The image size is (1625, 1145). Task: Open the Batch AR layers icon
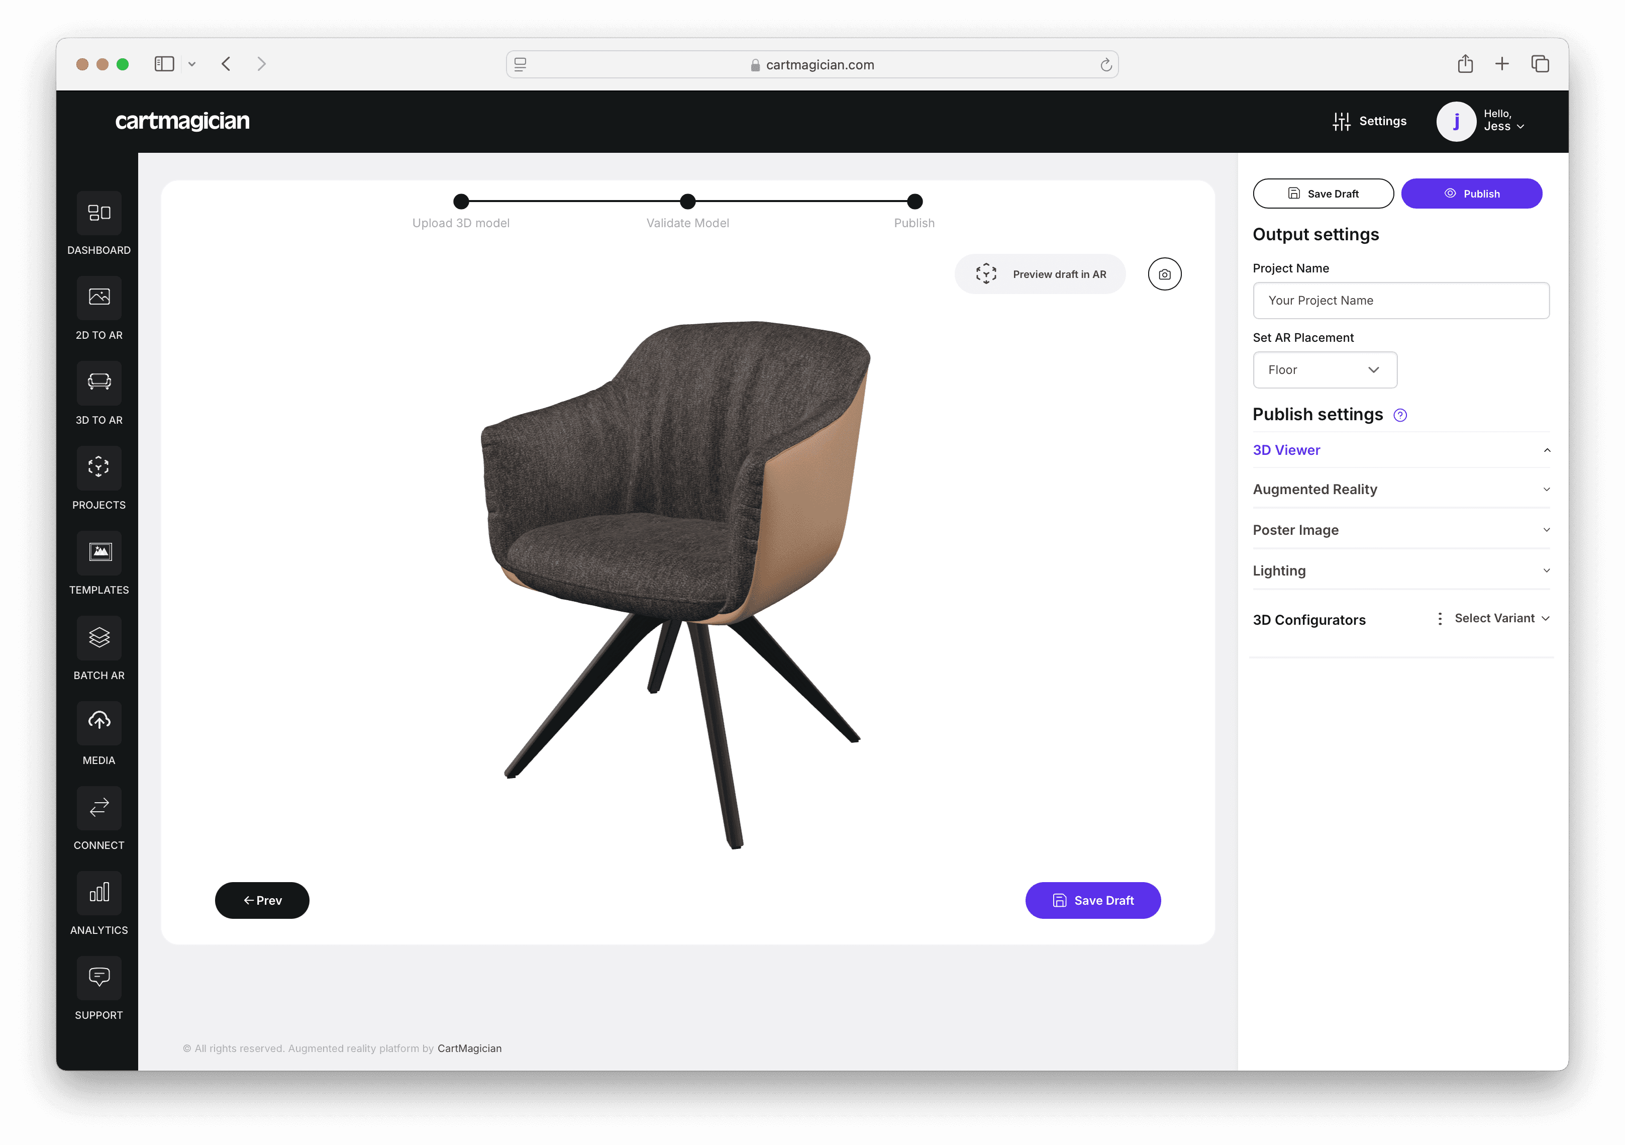(99, 638)
